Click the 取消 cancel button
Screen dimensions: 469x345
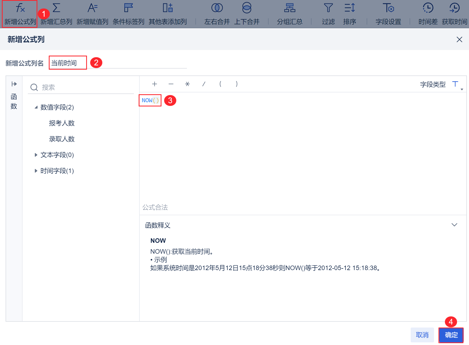click(x=422, y=335)
